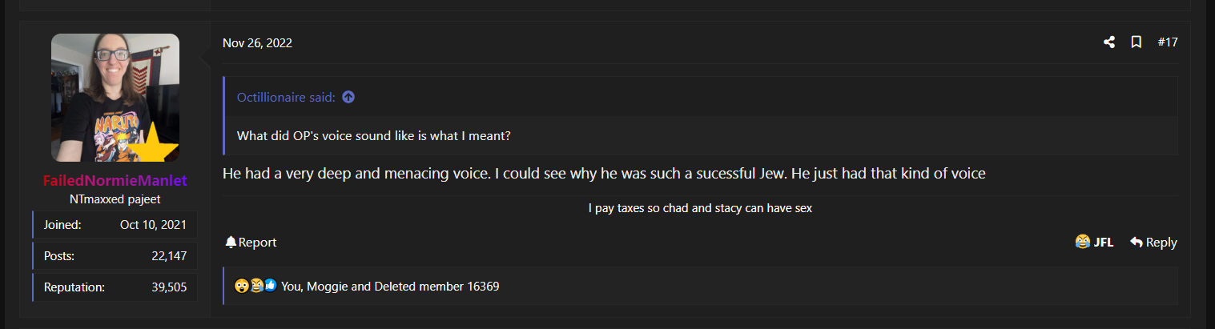The width and height of the screenshot is (1215, 329).
Task: Show who reacted: "You, Moggie and Deleted member"
Action: point(390,286)
